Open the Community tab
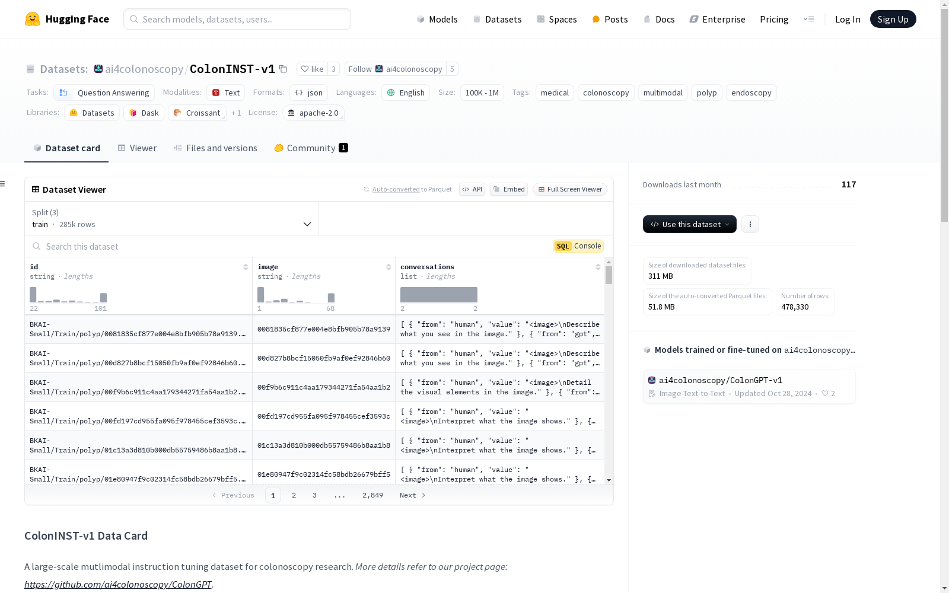This screenshot has height=593, width=949. point(311,148)
